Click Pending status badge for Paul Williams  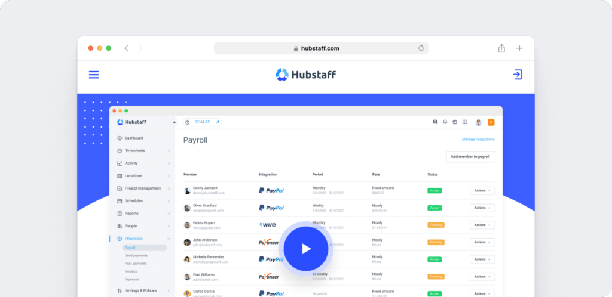pos(436,276)
